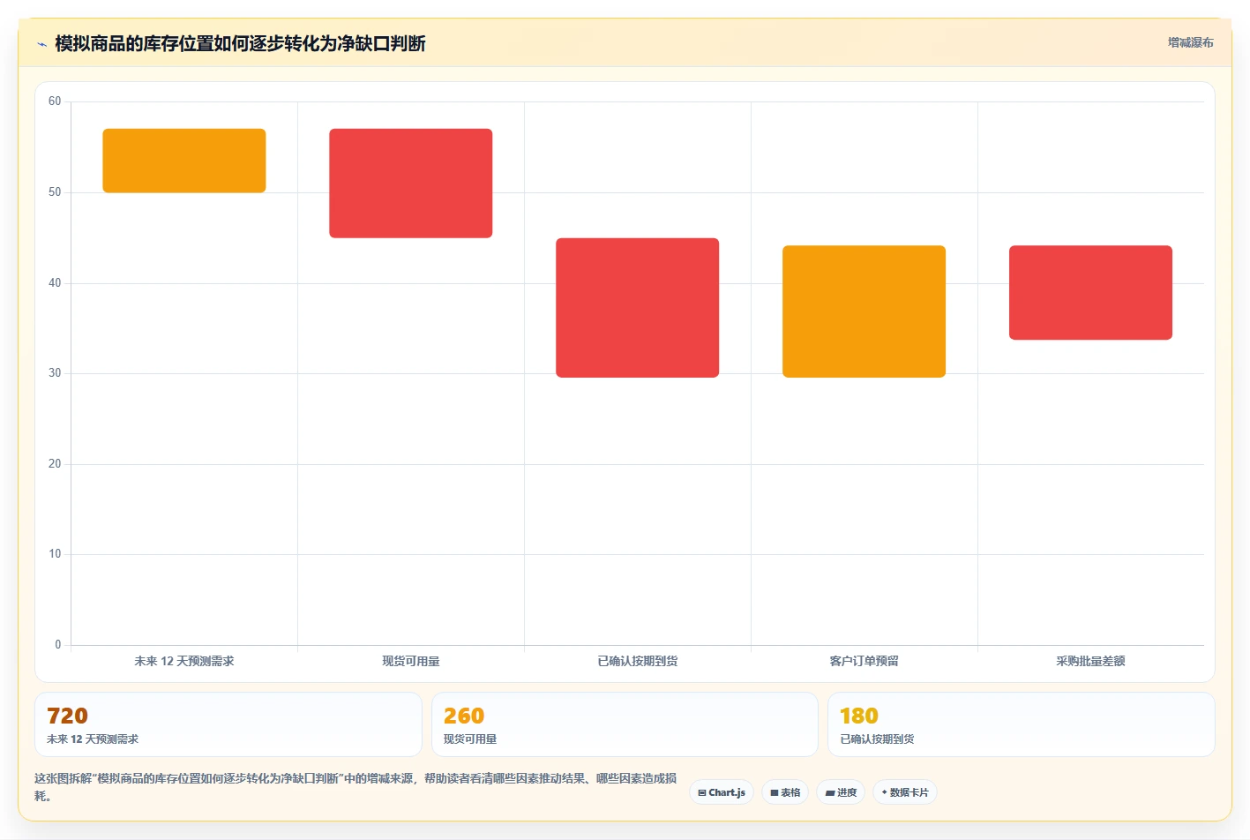Screen dimensions: 1250x840
Task: Click the waterfall icon beside the title
Action: coord(41,44)
